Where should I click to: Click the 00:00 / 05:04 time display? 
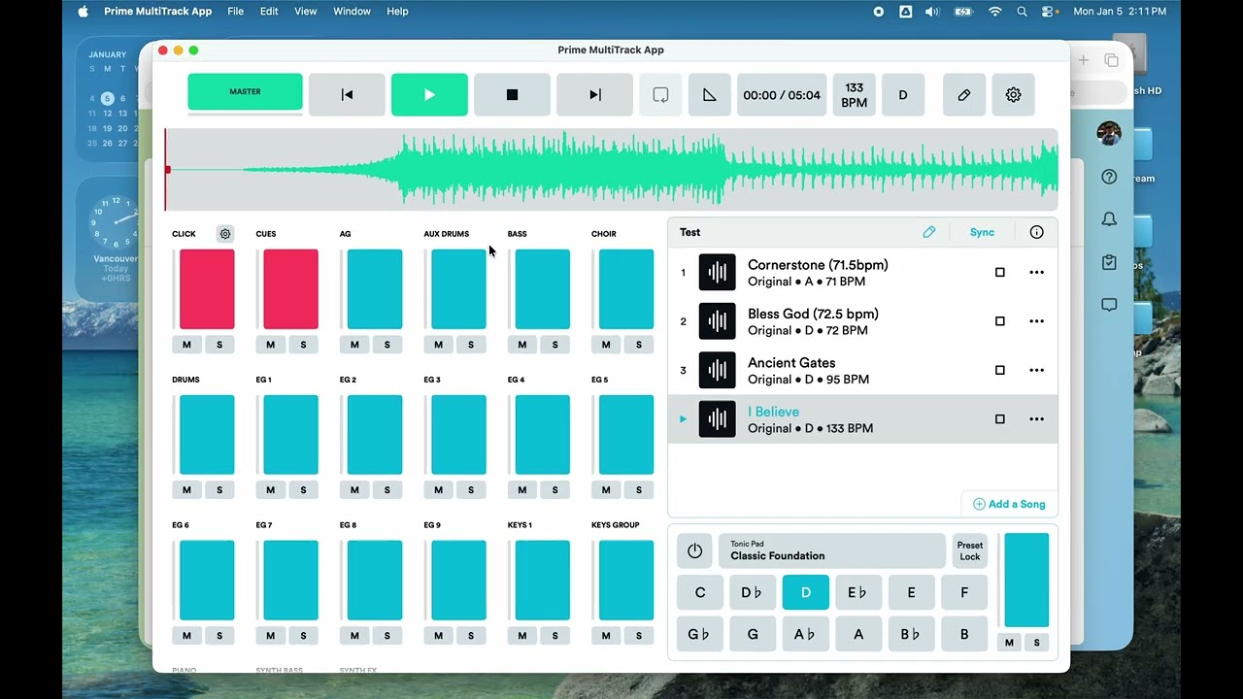tap(782, 95)
